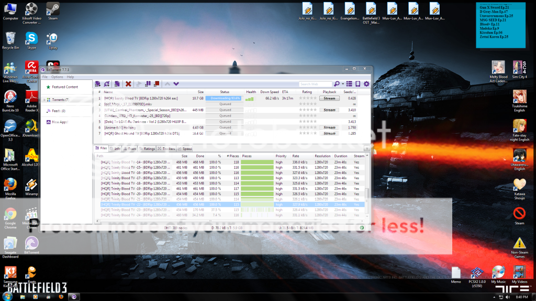
Task: Click Stream button for Ghost Hound torrent
Action: (x=329, y=133)
